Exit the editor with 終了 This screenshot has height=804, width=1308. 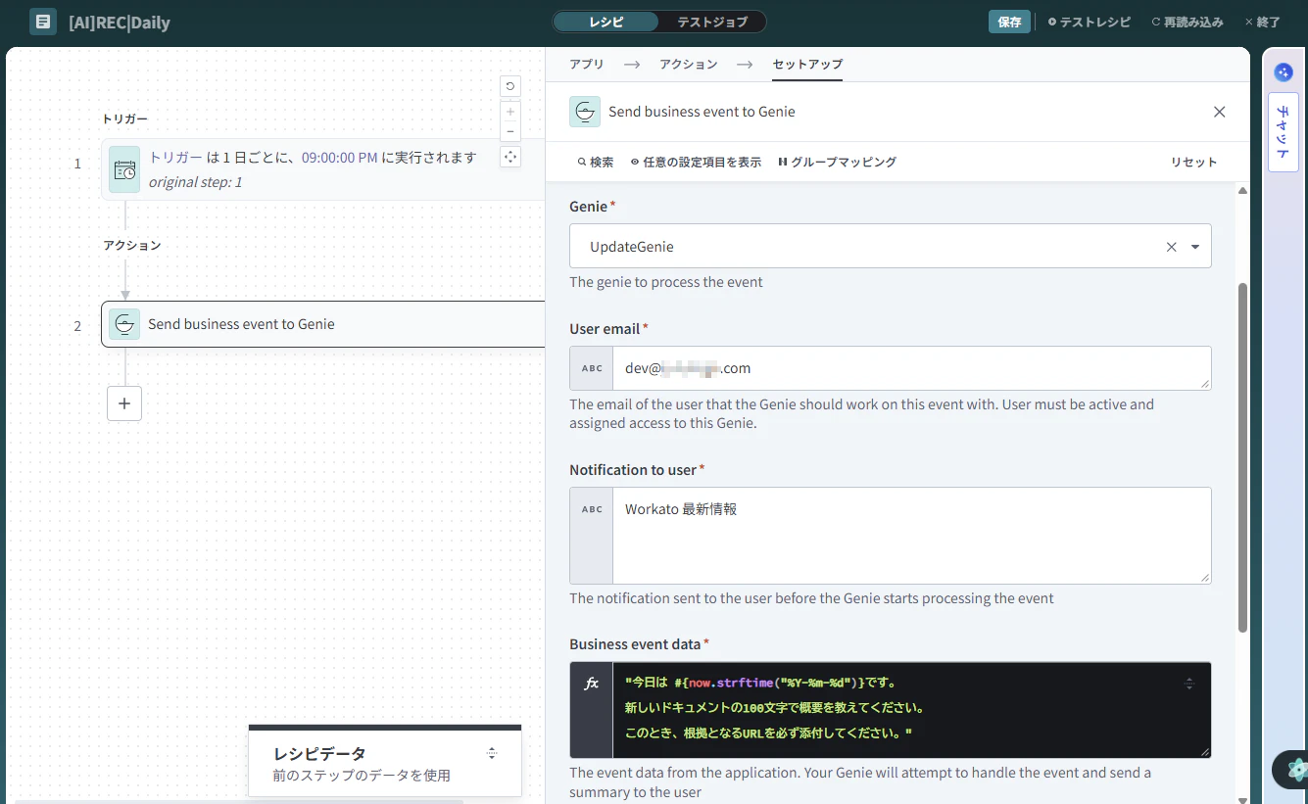click(x=1262, y=22)
